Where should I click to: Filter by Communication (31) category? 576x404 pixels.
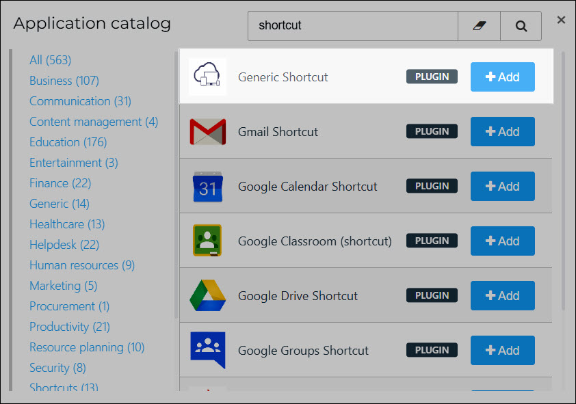click(80, 101)
